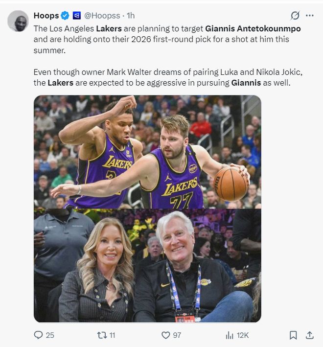
Task: Open the share menu with the upload arrow
Action: (x=309, y=335)
